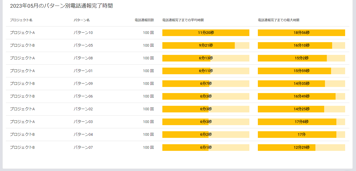Screen dimensions: 356x171
Task: Click the パターン07 pattern name
Action: (83, 147)
